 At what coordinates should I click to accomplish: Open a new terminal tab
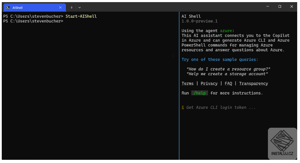pos(72,7)
